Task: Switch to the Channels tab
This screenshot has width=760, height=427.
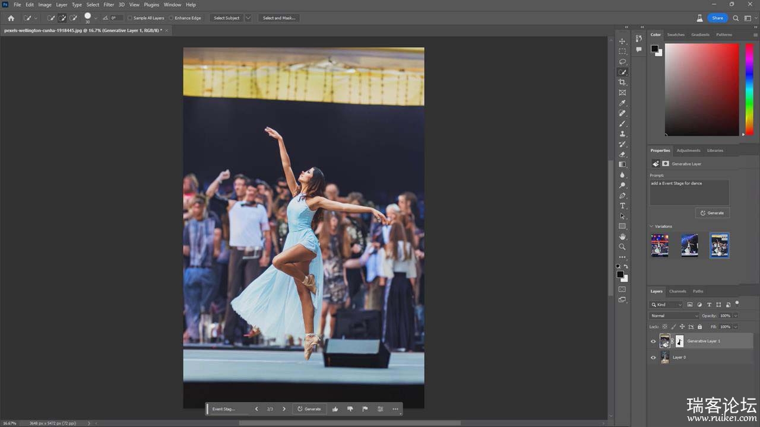Action: pyautogui.click(x=677, y=291)
